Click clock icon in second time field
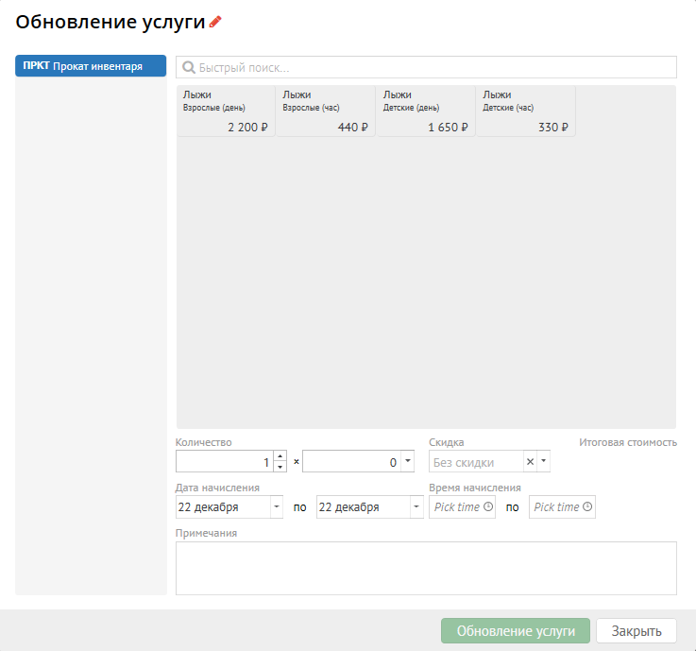This screenshot has height=651, width=696. tap(587, 507)
